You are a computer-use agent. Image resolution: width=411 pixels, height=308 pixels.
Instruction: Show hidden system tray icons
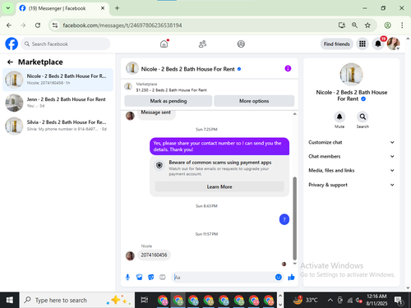tap(330, 301)
